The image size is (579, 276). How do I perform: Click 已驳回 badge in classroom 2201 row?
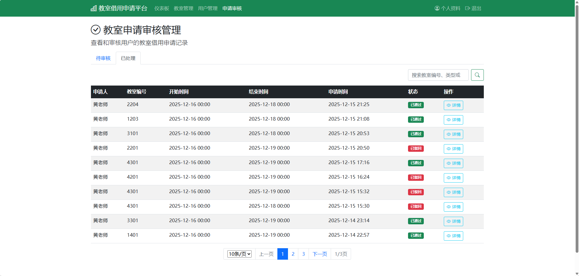pyautogui.click(x=416, y=148)
